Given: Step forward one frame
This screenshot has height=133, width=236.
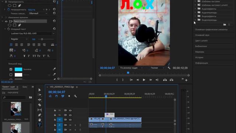Looking at the screenshot, I should coord(150,80).
